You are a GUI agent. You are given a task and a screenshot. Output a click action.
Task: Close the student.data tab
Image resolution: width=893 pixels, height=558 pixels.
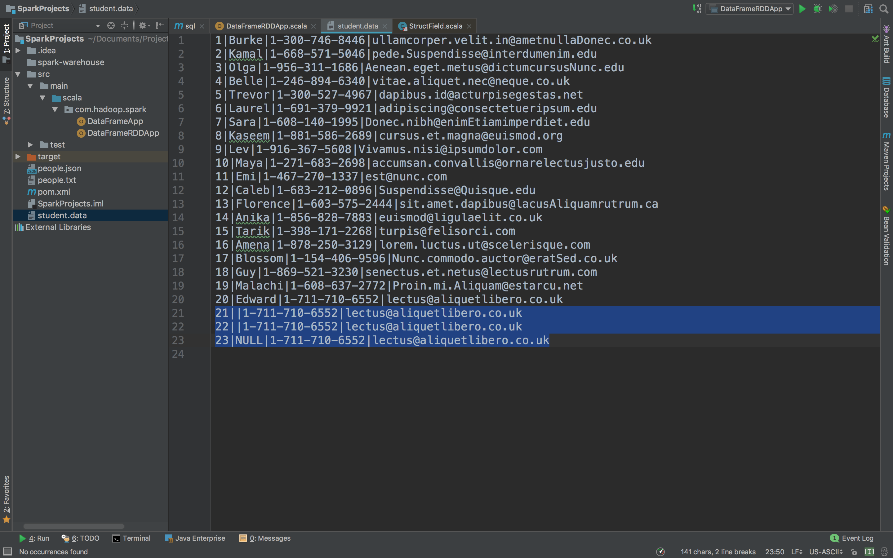(384, 26)
